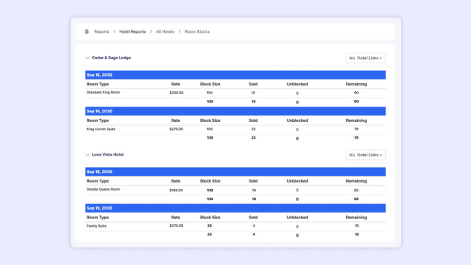This screenshot has height=265, width=471.
Task: Select the Standard King Room row
Action: (235, 93)
